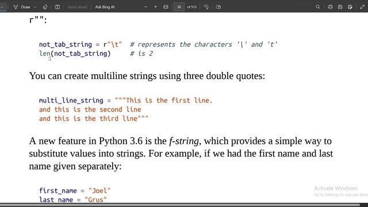Zoom out with the minus icon
The image size is (368, 207).
[x=145, y=7]
